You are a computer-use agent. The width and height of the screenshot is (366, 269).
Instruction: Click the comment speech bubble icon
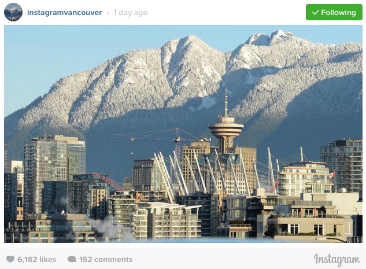coord(72,259)
